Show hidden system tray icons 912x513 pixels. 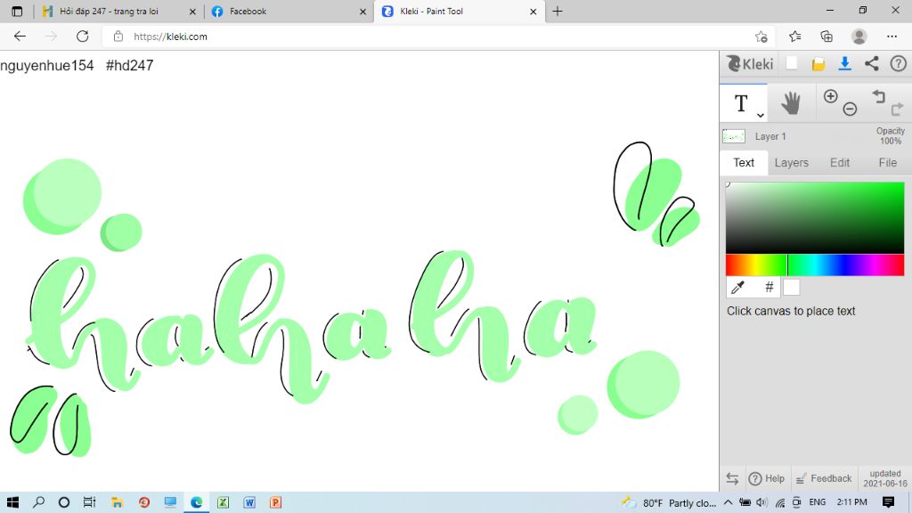click(x=728, y=502)
